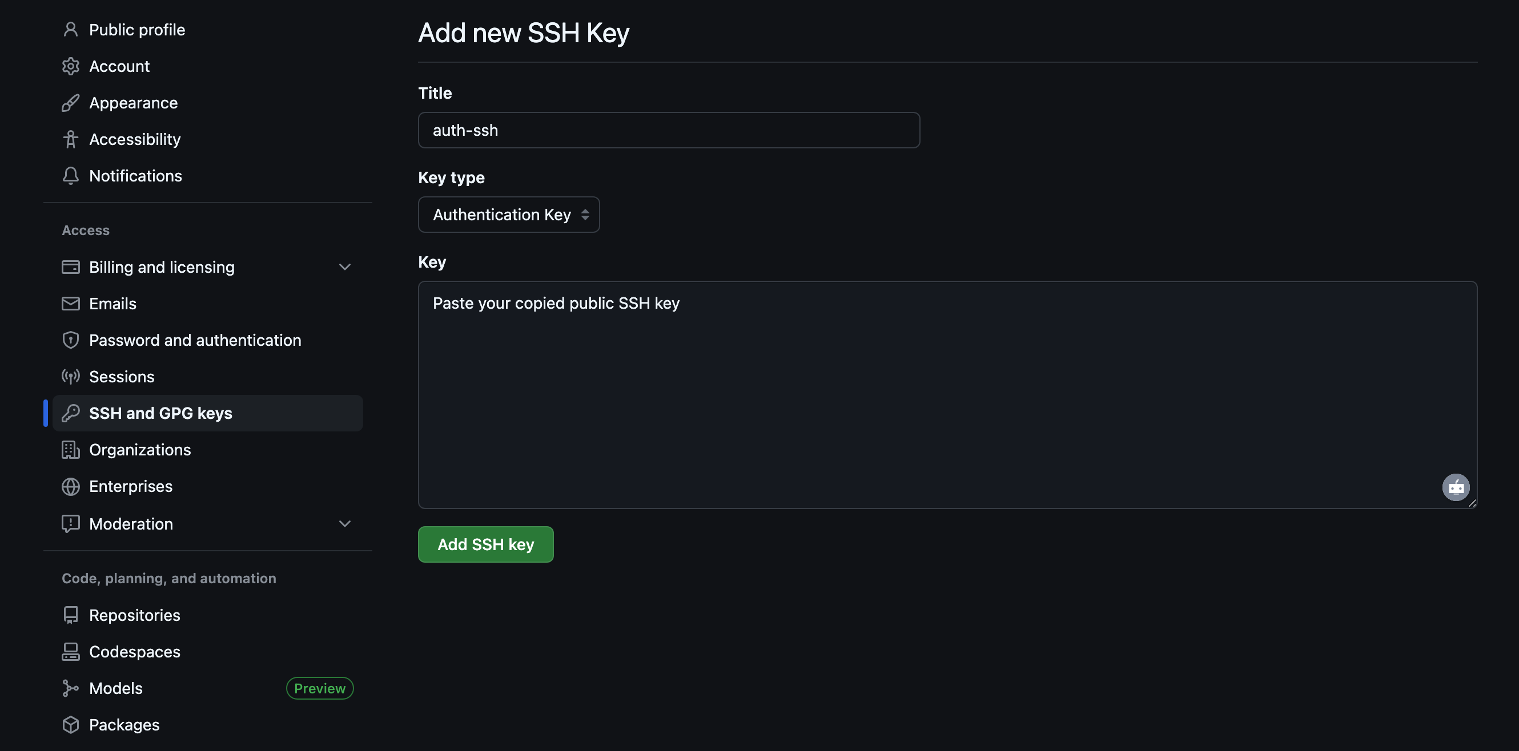This screenshot has width=1519, height=751.
Task: Expand the Billing and licensing section
Action: pos(345,267)
